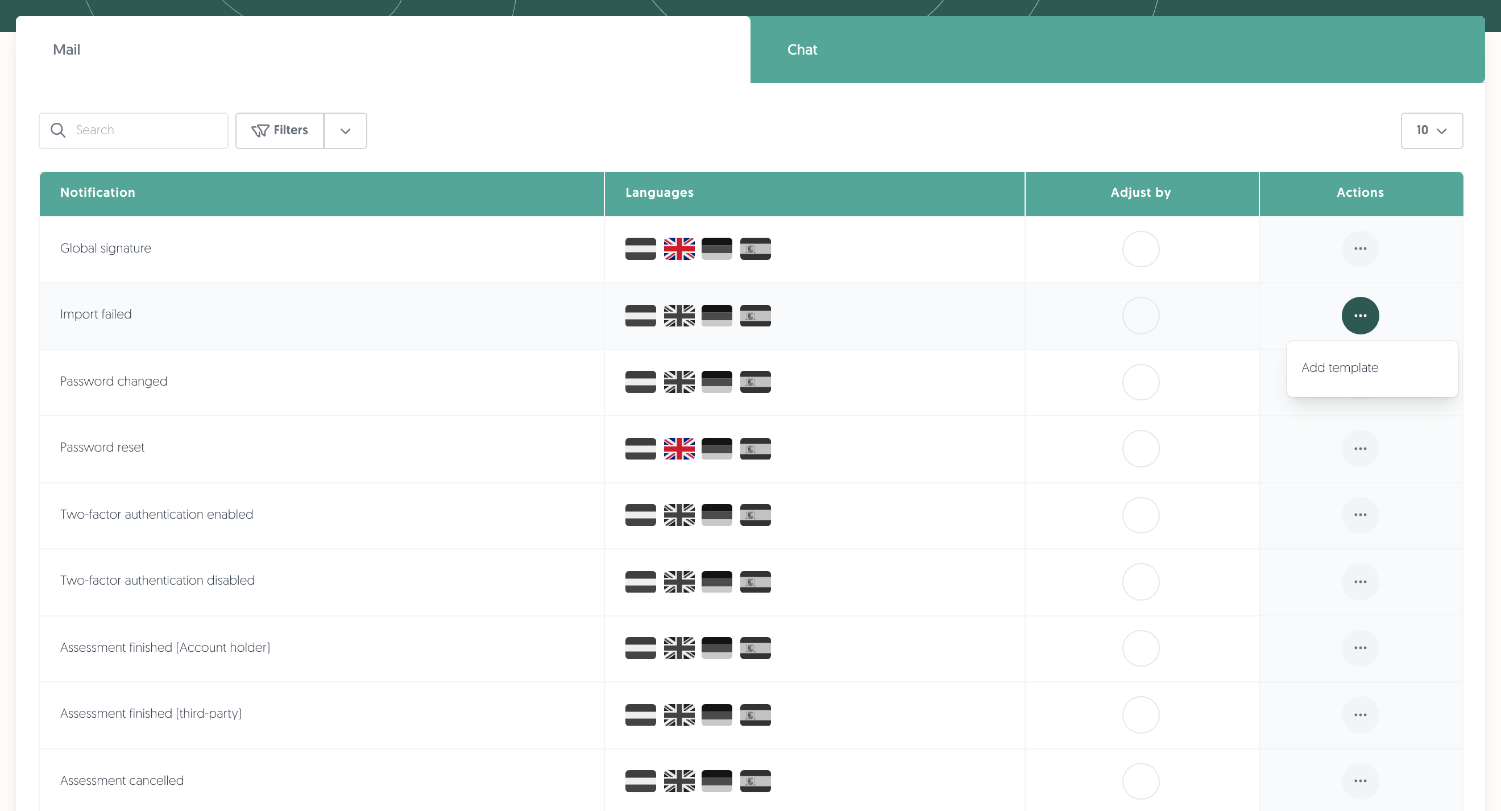Open actions menu for Global signature
The height and width of the screenshot is (811, 1501).
(x=1360, y=249)
